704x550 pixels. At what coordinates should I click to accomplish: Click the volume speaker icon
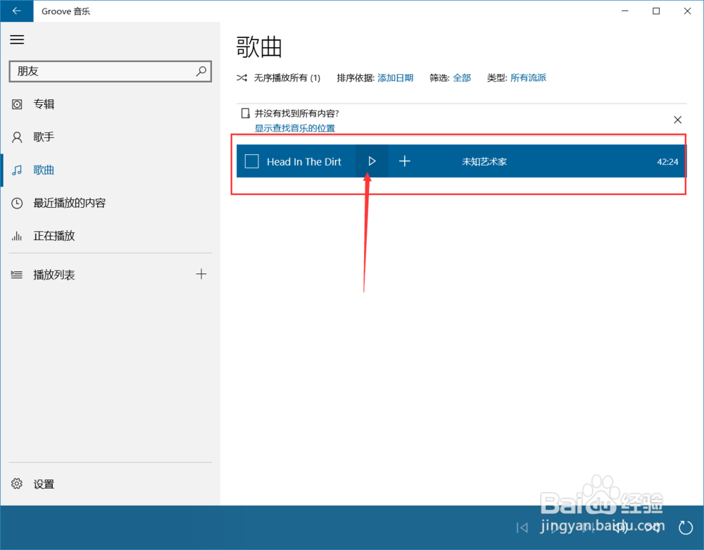[620, 527]
